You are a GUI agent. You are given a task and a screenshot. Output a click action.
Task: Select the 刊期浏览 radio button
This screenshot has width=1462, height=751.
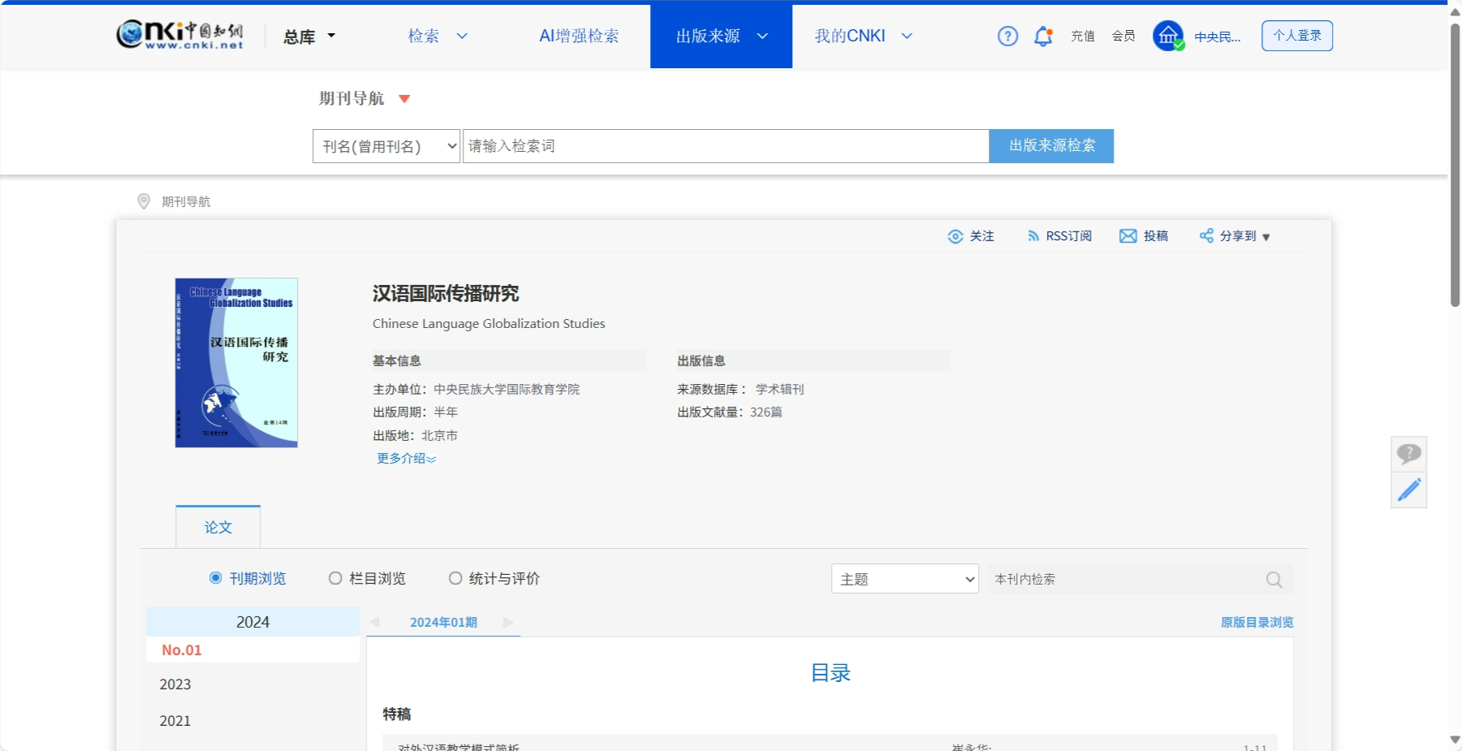point(216,578)
